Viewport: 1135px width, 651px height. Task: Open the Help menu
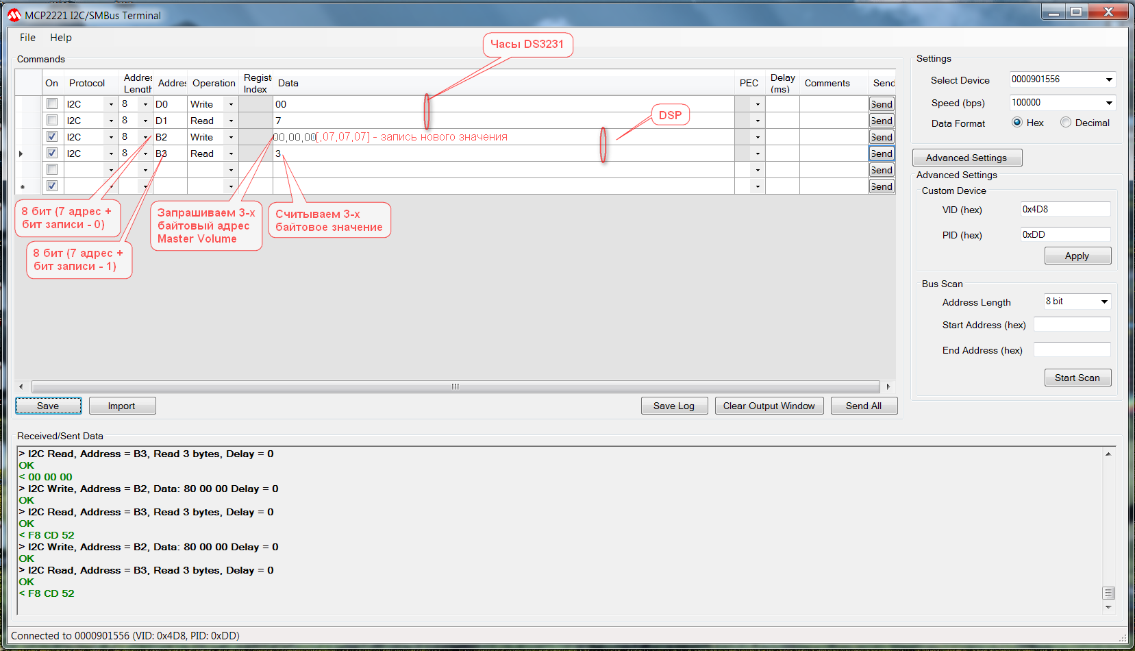click(x=60, y=38)
